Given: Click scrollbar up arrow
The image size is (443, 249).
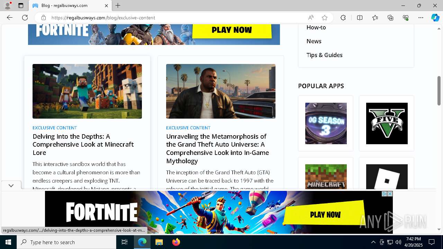Looking at the screenshot, I should (439, 28).
